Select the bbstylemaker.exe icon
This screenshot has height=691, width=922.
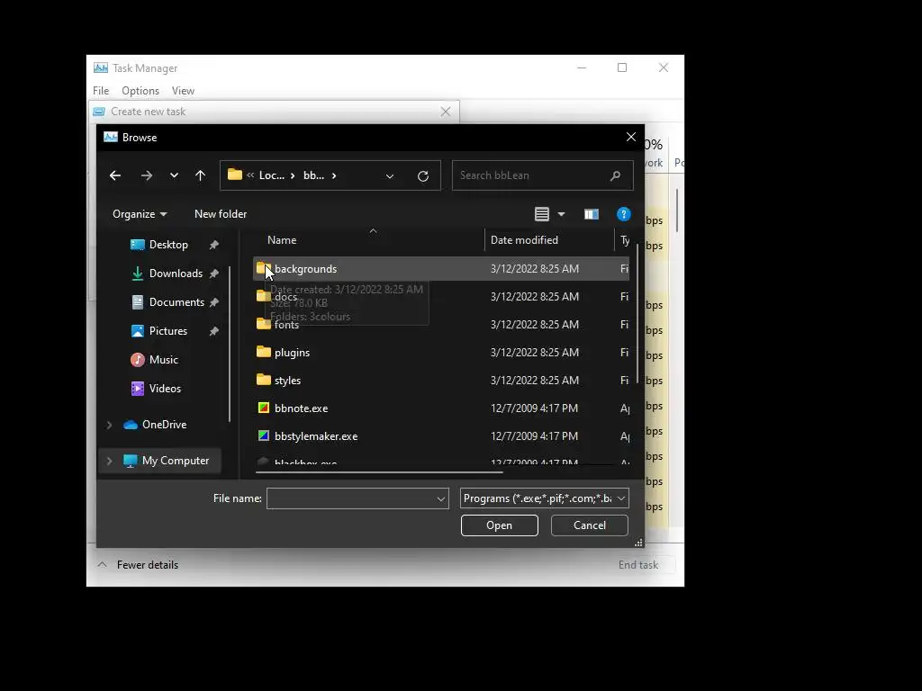pyautogui.click(x=264, y=436)
